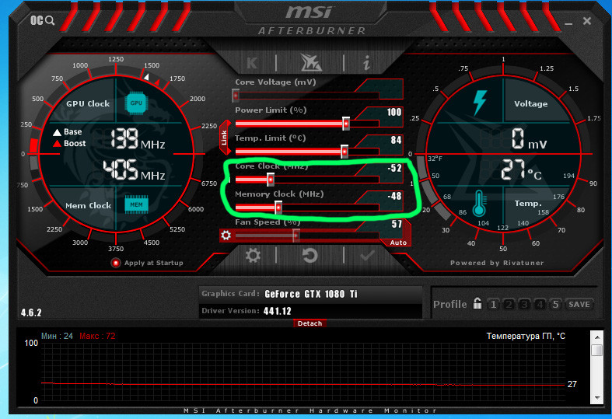Click the hardware monitor scrollbar thumb
Image resolution: width=612 pixels, height=419 pixels.
pyautogui.click(x=596, y=350)
